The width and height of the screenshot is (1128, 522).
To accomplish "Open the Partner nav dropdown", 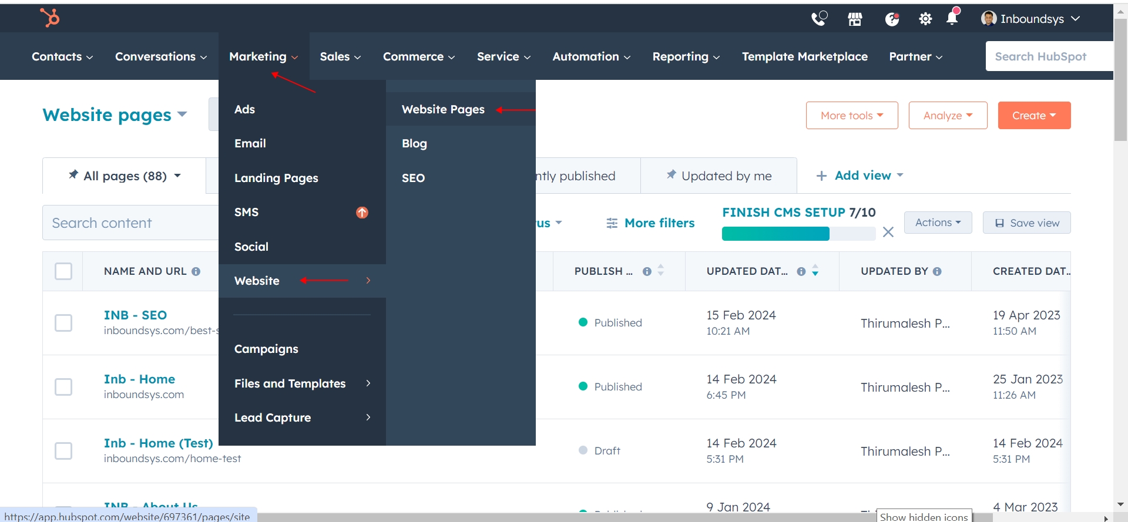I will [915, 56].
